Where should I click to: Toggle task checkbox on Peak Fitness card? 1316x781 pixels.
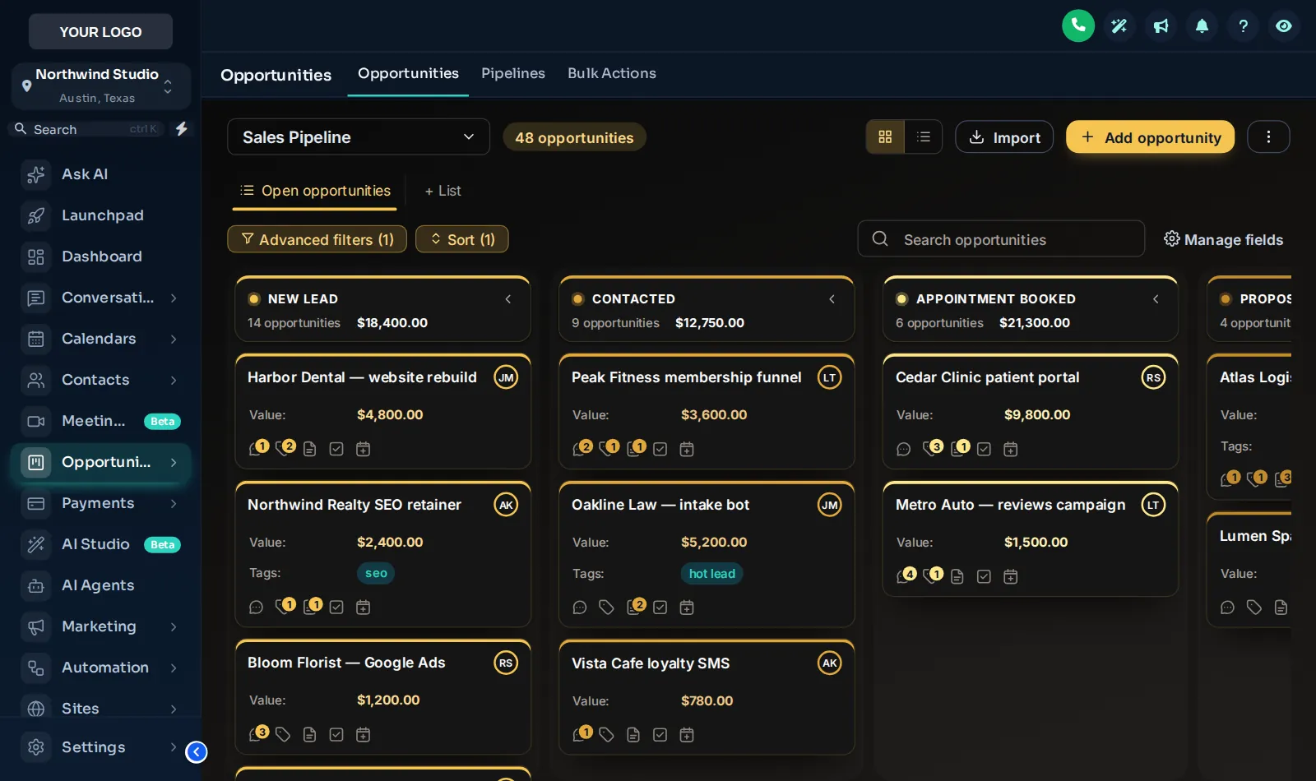(x=660, y=449)
